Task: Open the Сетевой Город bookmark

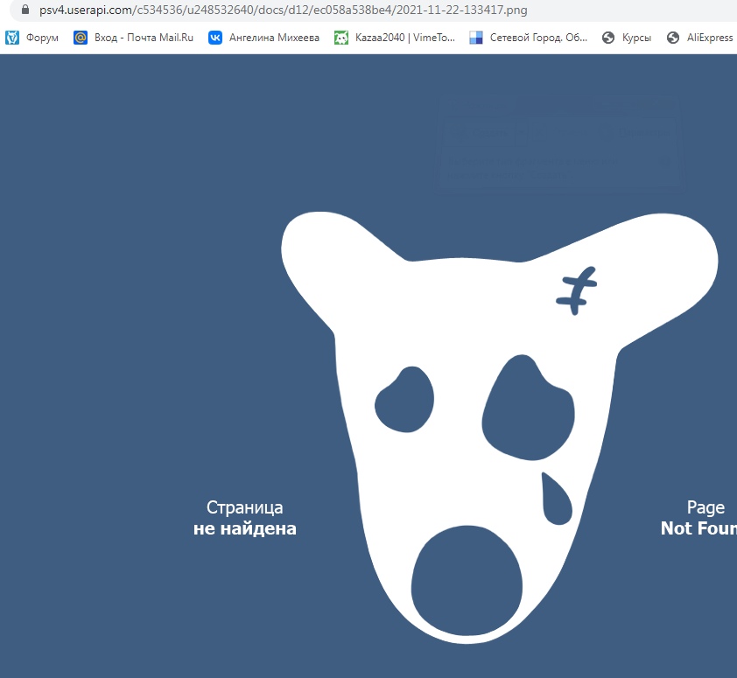Action: tap(538, 38)
